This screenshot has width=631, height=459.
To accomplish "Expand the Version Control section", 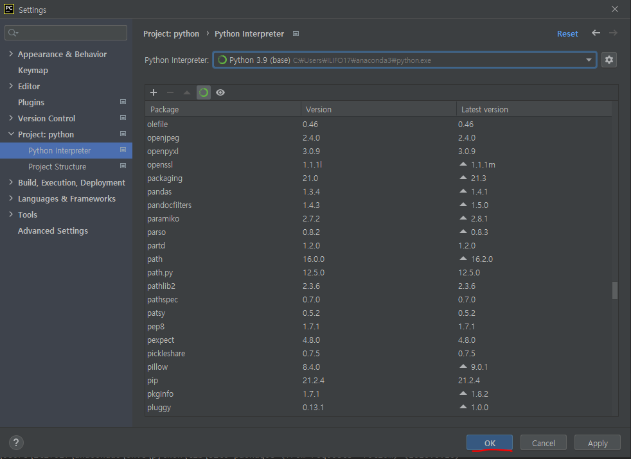I will tap(11, 118).
